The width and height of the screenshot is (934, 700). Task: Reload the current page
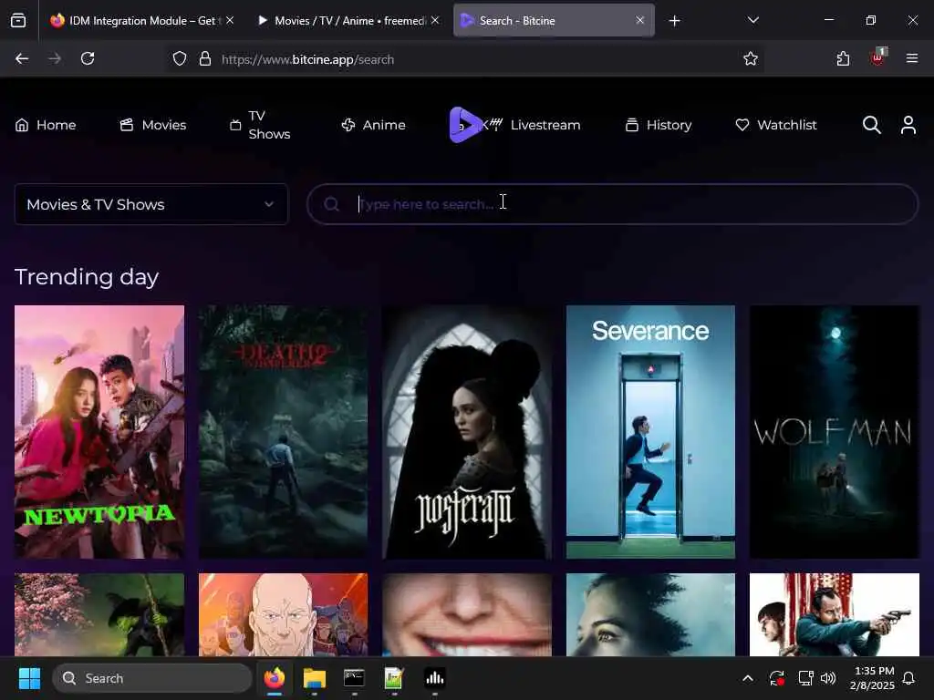click(88, 58)
